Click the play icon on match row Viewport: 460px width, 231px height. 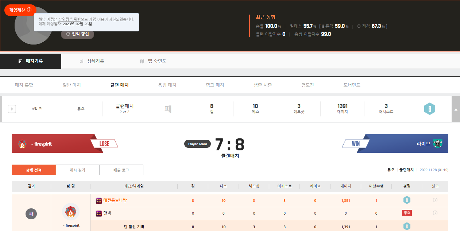(12, 109)
